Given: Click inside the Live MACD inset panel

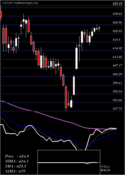Looking at the screenshot, I should click(x=69, y=162).
